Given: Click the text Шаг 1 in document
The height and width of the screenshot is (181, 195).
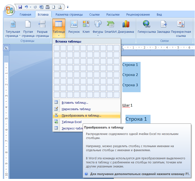Looking at the screenshot, I should point(127,105).
